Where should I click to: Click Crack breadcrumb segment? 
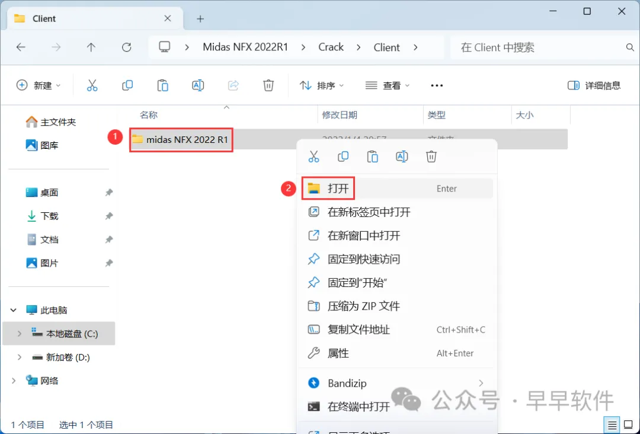pyautogui.click(x=331, y=47)
